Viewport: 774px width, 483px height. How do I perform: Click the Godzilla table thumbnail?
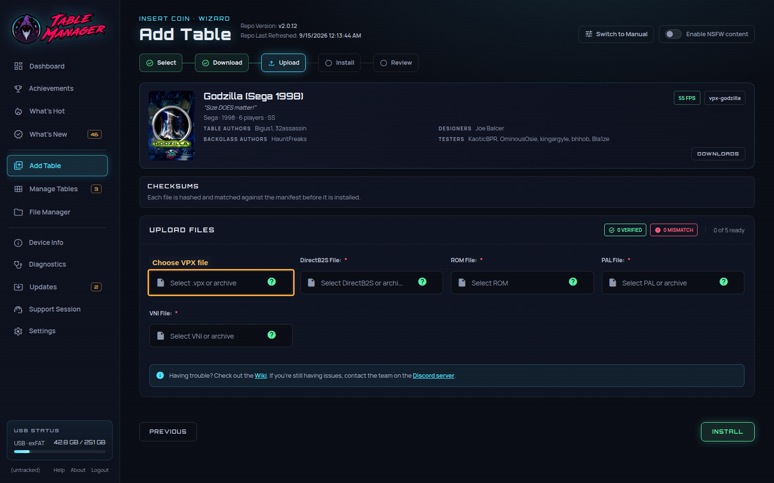click(171, 126)
